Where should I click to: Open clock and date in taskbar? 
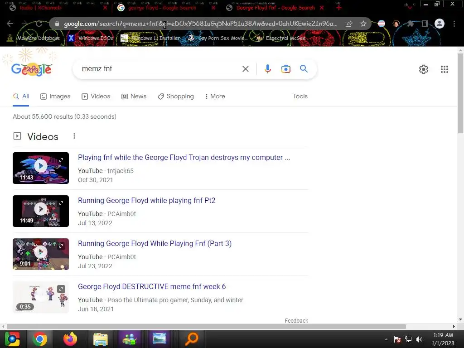[443, 339]
